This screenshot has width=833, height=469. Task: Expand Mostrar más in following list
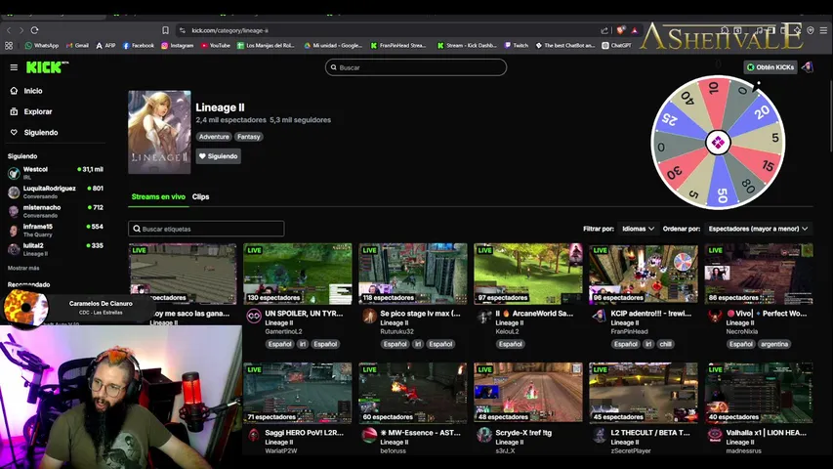click(23, 268)
